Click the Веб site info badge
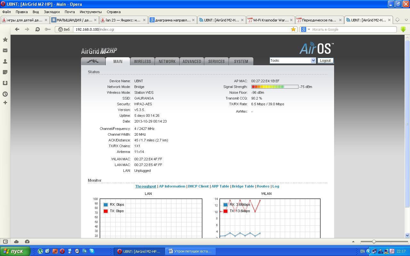 click(x=64, y=29)
